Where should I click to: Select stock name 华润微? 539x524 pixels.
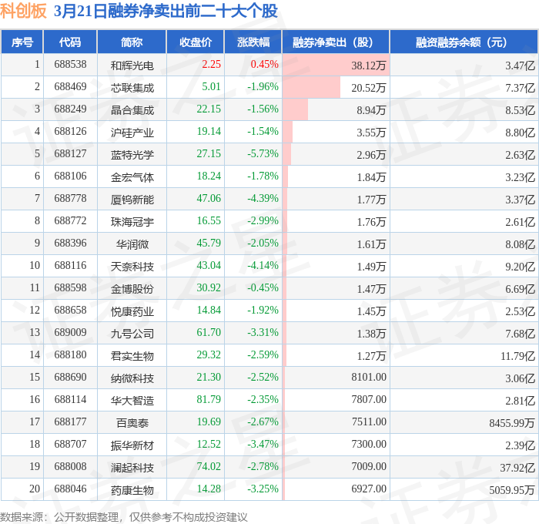[132, 244]
